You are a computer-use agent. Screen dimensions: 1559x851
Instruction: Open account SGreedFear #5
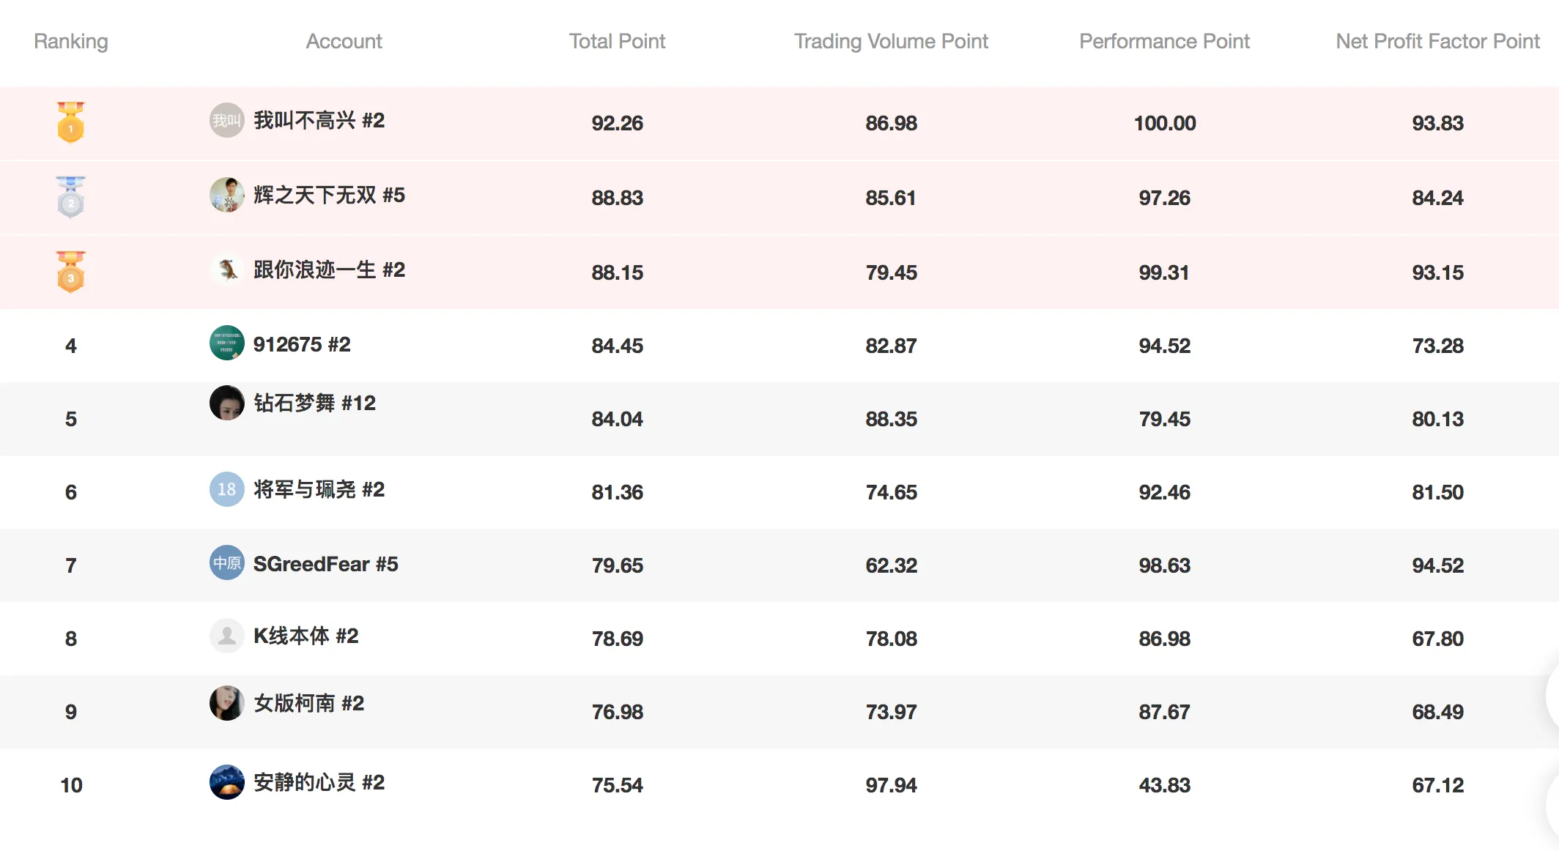point(325,564)
